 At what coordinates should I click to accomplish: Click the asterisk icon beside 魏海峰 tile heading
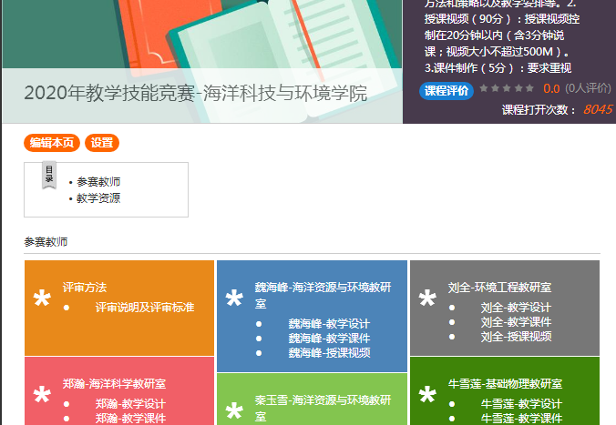click(x=234, y=299)
